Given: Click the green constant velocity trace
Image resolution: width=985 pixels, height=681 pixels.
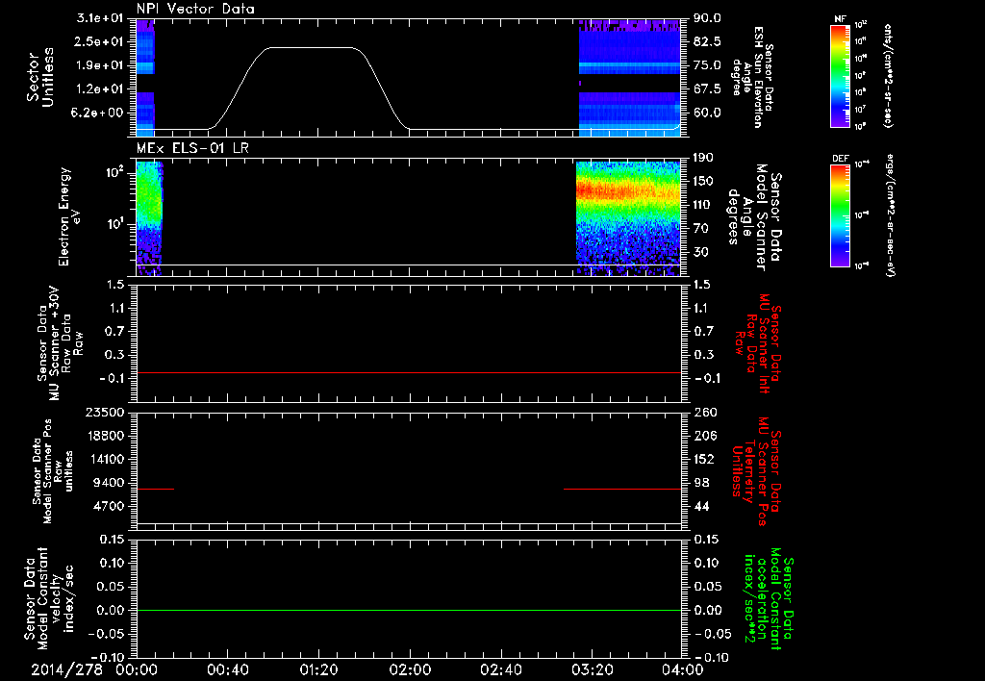Looking at the screenshot, I should coord(409,610).
